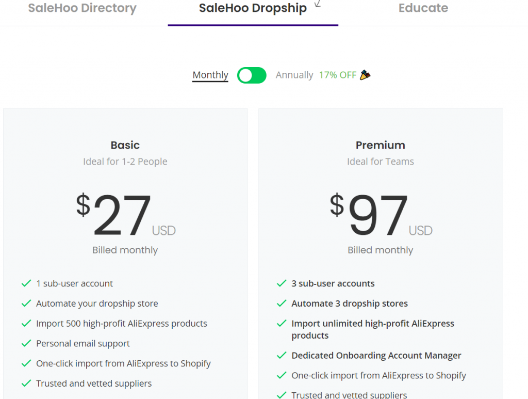528x399 pixels.
Task: Click the party popper icon next to 17% OFF
Action: [365, 75]
